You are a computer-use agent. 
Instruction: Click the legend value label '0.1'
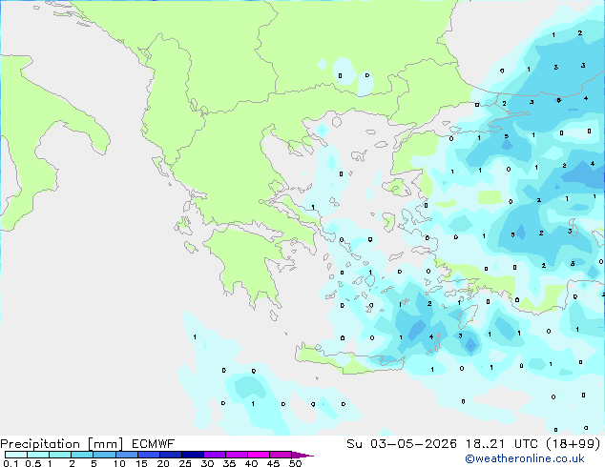click(x=10, y=463)
